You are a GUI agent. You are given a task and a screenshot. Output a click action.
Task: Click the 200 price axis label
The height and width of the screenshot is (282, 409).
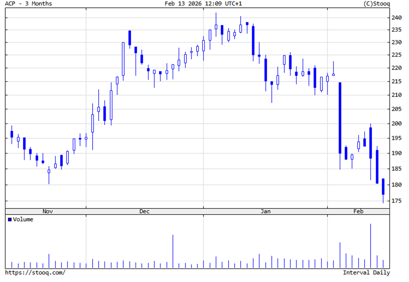(x=396, y=123)
